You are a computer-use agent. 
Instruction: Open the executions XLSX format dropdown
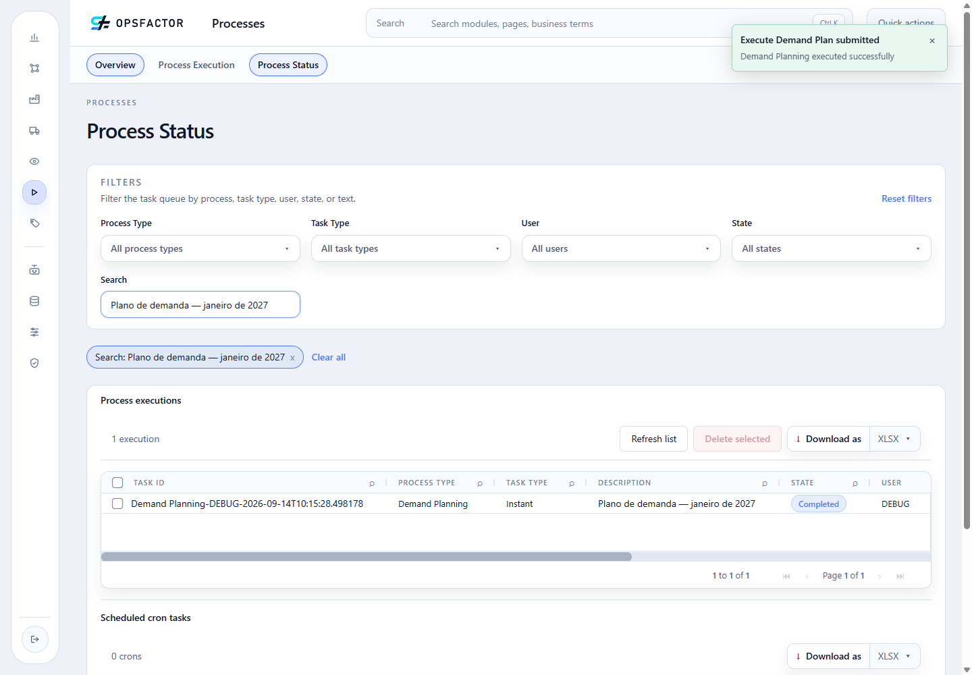pyautogui.click(x=894, y=439)
